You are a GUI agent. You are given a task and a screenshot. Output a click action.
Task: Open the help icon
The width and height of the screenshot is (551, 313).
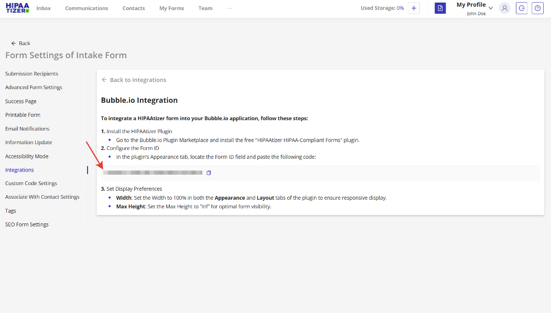(x=537, y=8)
